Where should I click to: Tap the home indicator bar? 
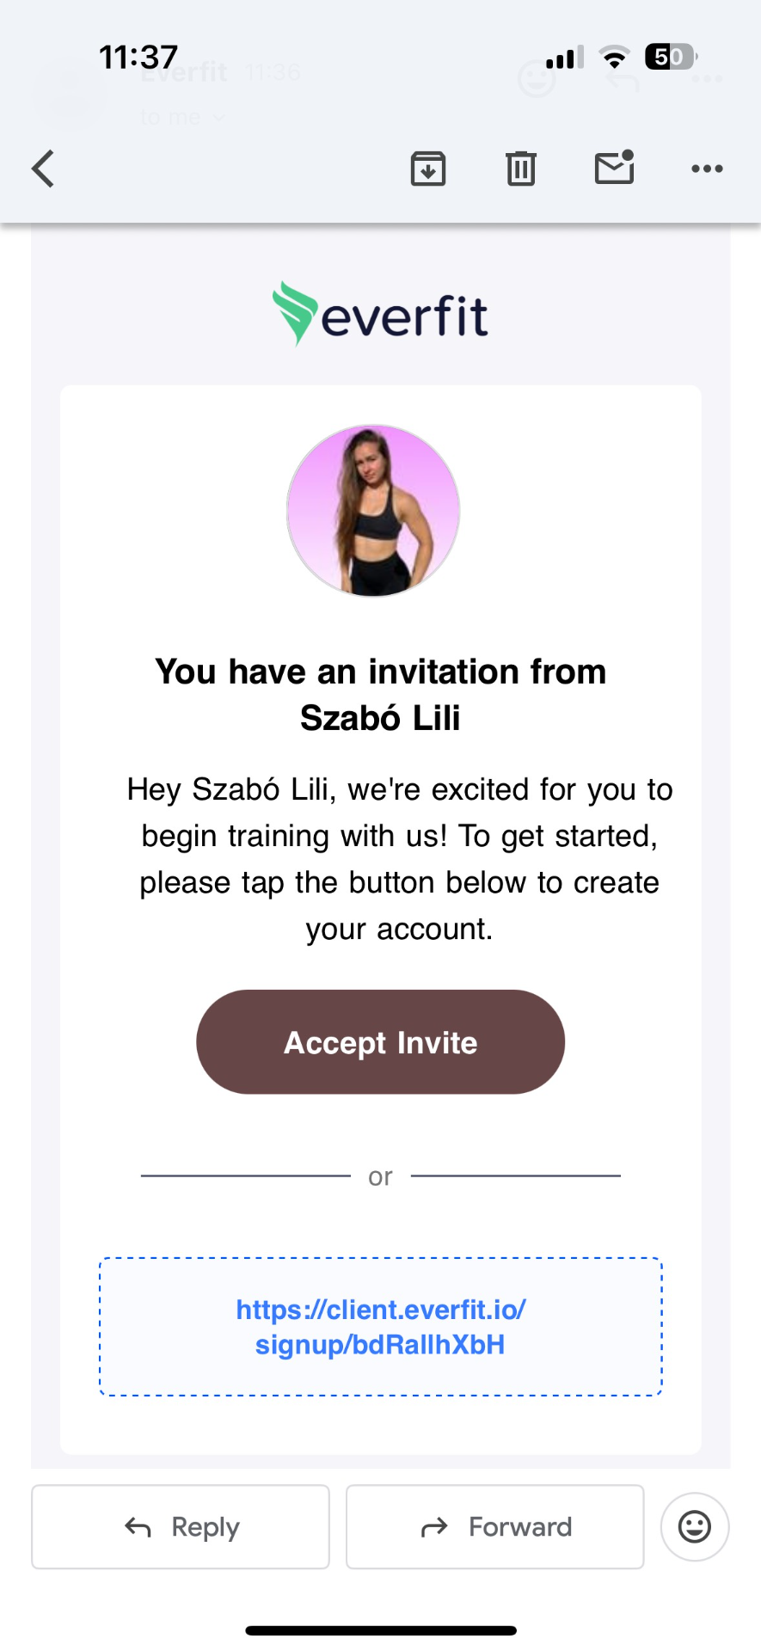coord(380,1630)
